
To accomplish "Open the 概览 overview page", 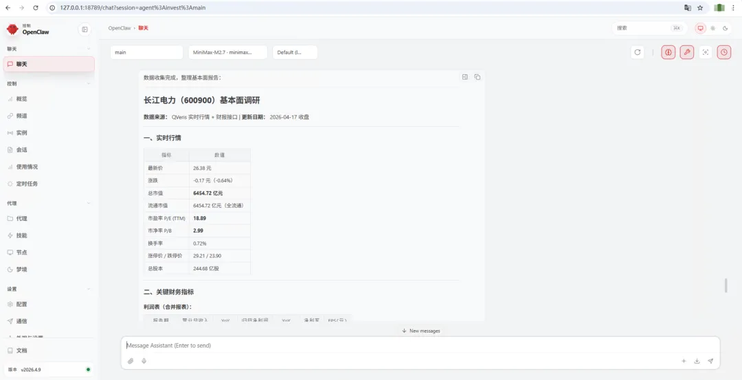I will coord(49,99).
